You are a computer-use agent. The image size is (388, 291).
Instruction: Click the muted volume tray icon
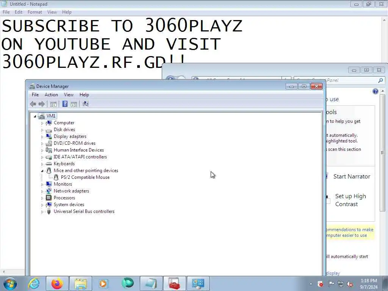pos(350,284)
